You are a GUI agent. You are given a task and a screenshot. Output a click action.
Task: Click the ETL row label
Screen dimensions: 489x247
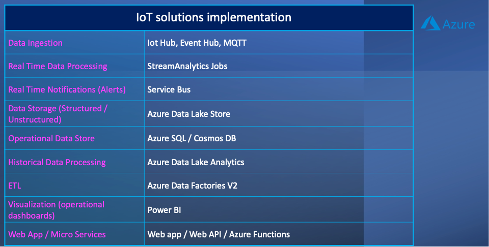(x=15, y=186)
